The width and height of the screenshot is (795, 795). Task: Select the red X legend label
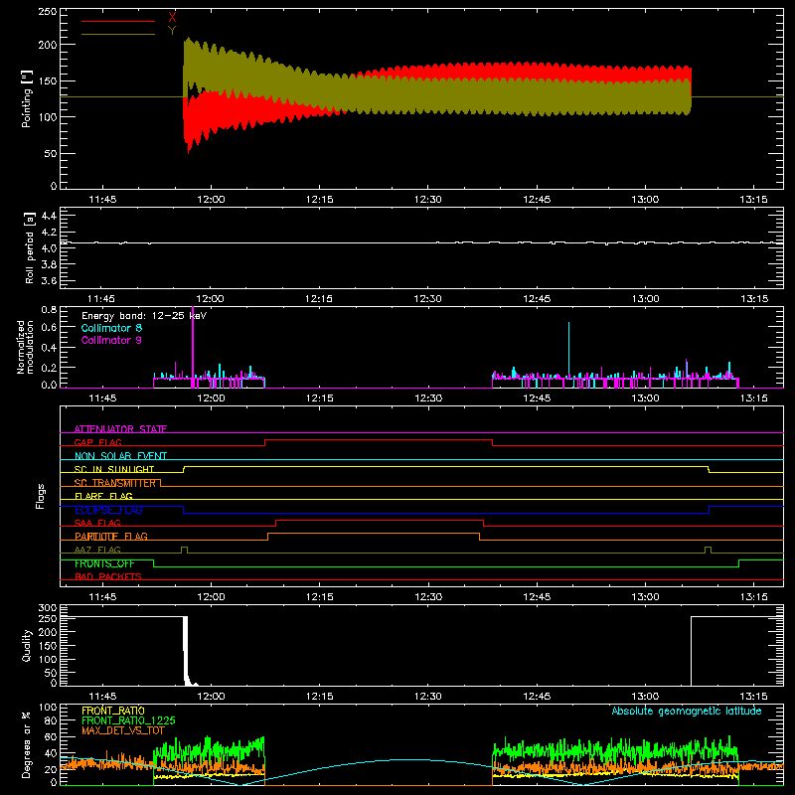coord(172,18)
